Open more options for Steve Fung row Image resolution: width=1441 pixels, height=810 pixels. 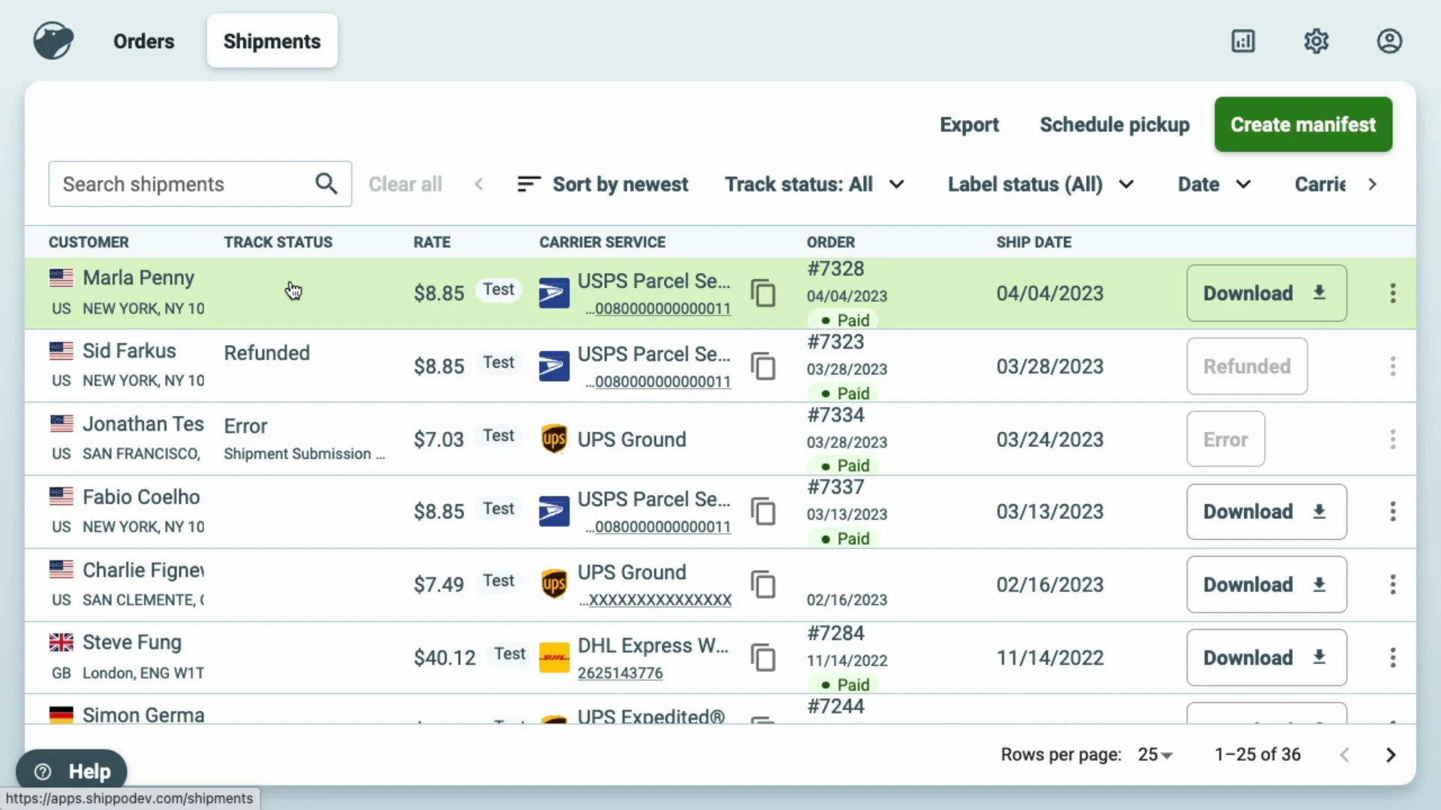[1393, 658]
